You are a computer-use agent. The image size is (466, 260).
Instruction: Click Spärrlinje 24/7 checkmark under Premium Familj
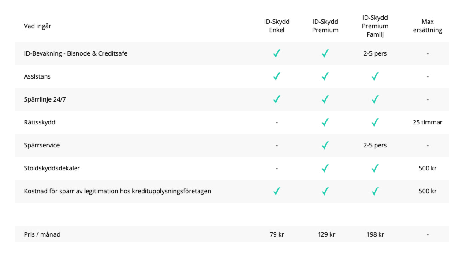point(375,100)
